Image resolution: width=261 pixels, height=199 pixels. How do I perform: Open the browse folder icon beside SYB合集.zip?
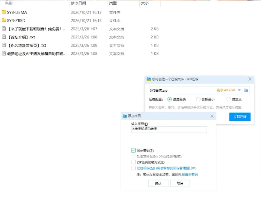tap(246, 90)
